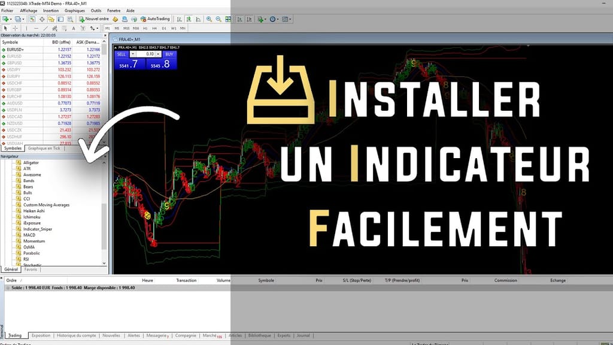Select the crosshair tool
Screen dimensions: 613x345
point(15,28)
